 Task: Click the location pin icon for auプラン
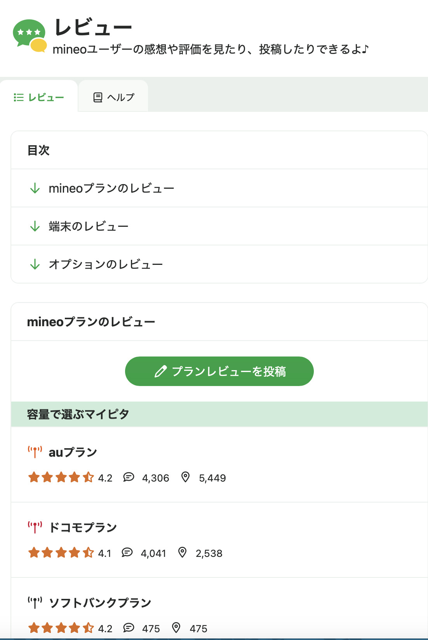[186, 477]
